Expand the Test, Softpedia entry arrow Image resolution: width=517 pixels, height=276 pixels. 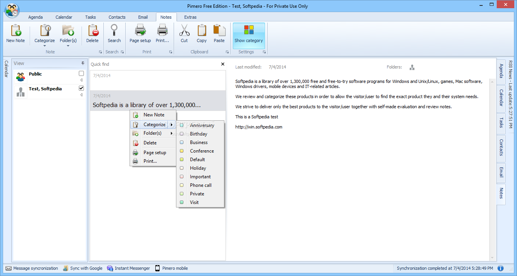[x=81, y=95]
